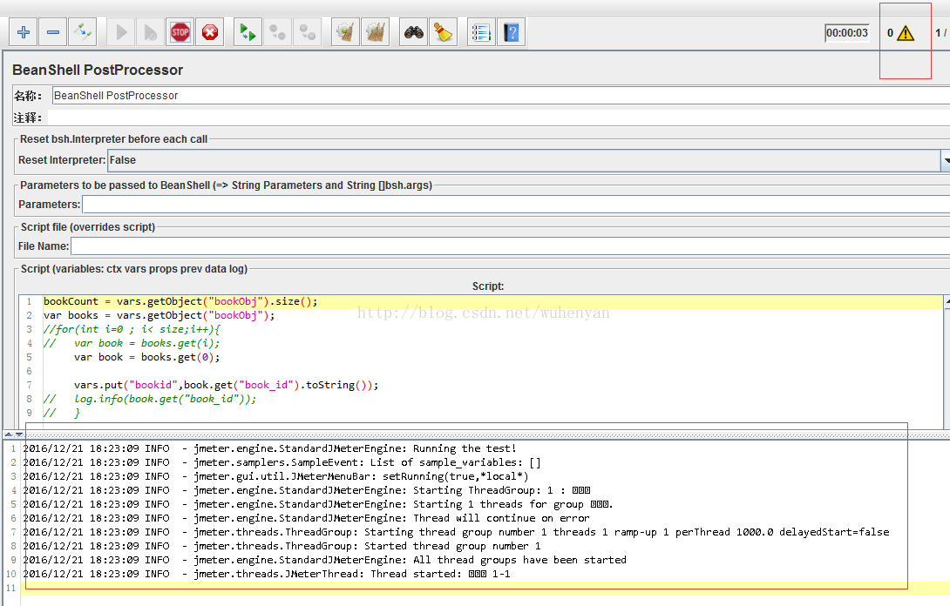950x606 pixels.
Task: Click commented log.info script line
Action: point(150,399)
